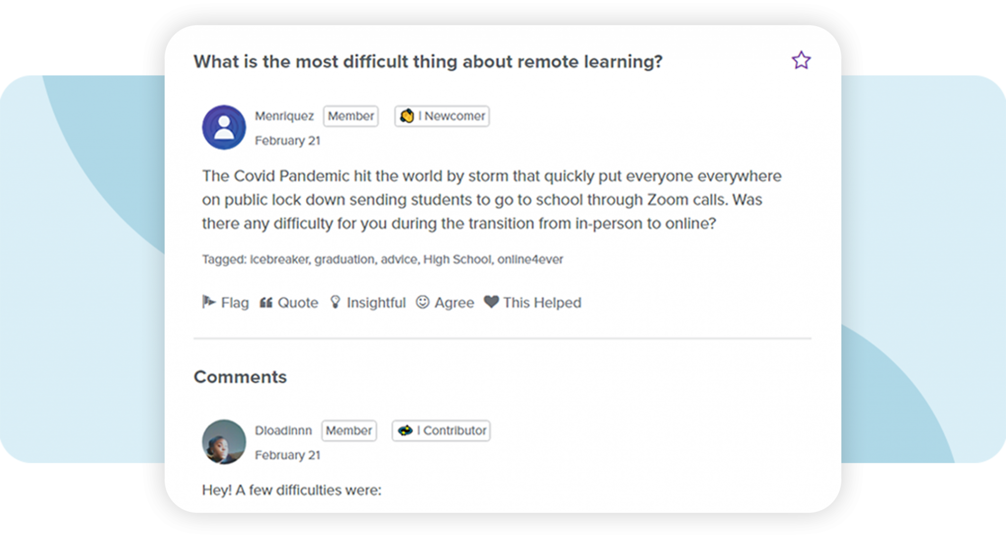The width and height of the screenshot is (1006, 538).
Task: Open the discussion title about remote learning
Action: pos(428,62)
